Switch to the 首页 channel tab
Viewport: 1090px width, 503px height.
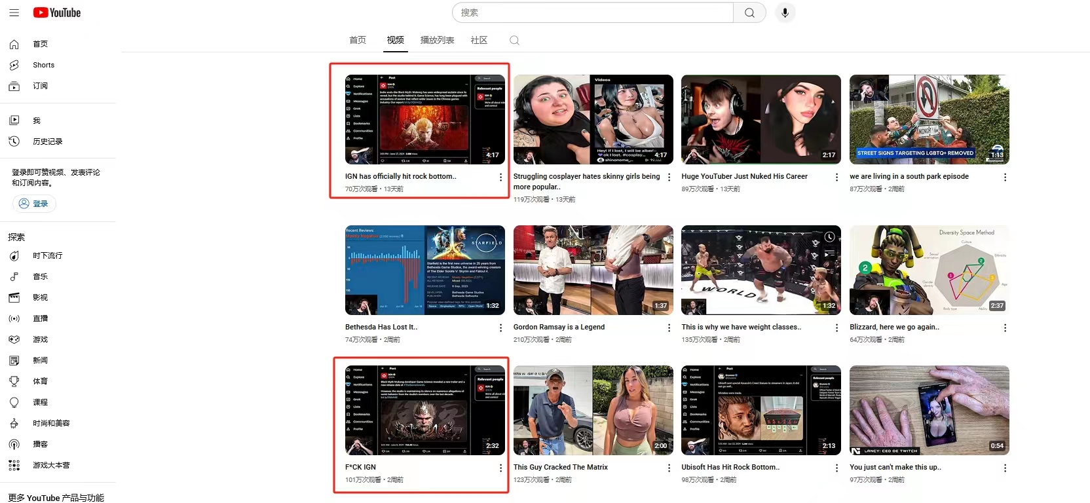[x=358, y=40]
